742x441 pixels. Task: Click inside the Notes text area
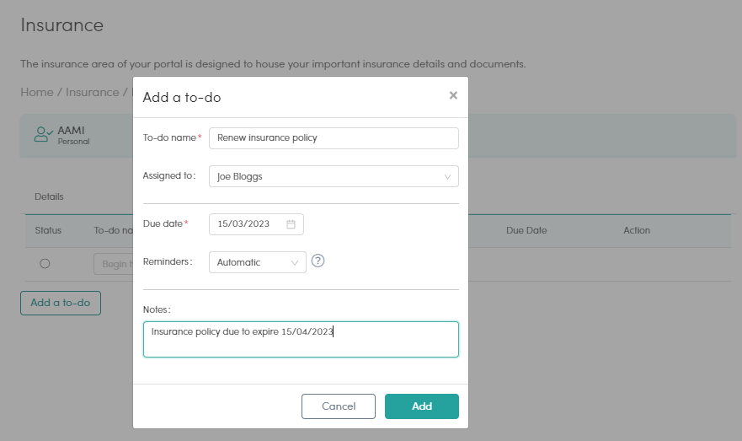301,339
